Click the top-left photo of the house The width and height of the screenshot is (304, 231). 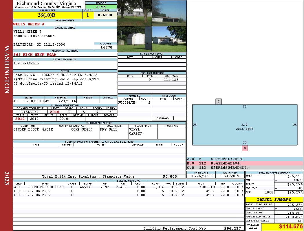(x=134, y=13)
